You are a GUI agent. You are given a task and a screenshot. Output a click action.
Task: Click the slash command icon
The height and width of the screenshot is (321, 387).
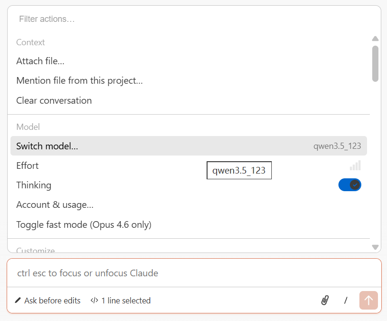(346, 300)
